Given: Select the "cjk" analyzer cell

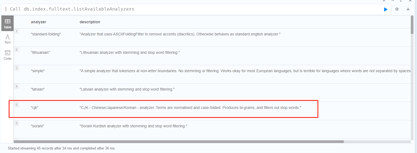Looking at the screenshot, I should [35, 108].
